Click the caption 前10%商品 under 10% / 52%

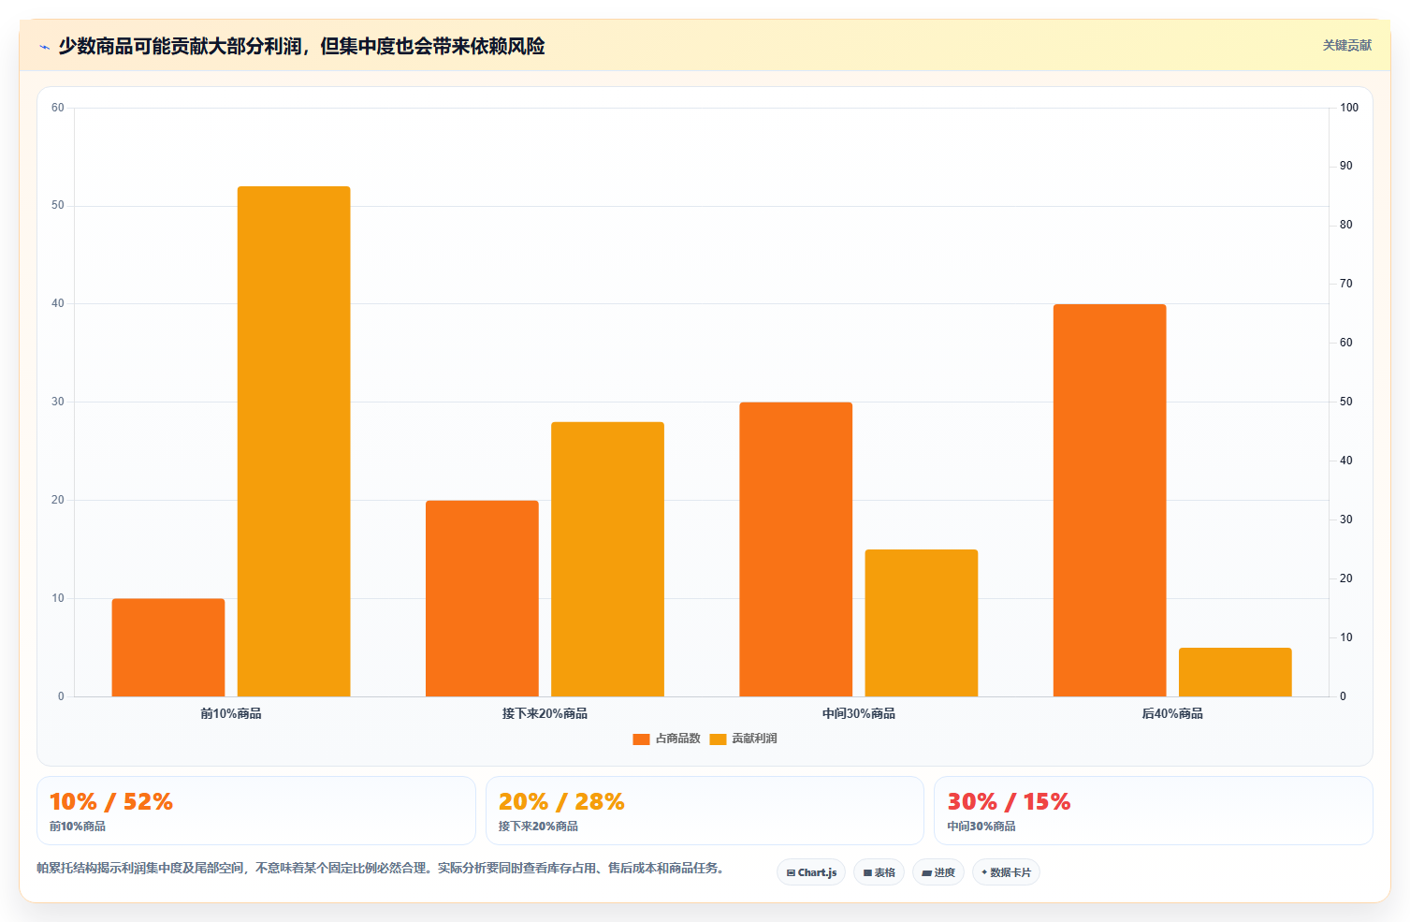[78, 827]
